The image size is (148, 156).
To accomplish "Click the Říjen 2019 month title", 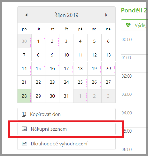I will coord(66,15).
